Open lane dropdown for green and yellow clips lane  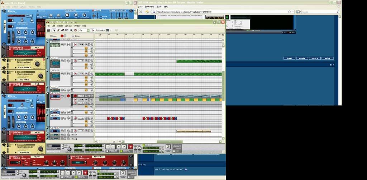coord(81,100)
